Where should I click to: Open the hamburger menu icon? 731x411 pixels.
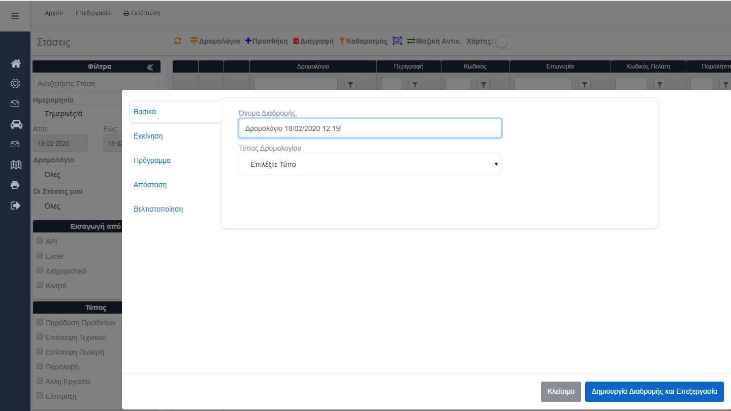(x=15, y=16)
